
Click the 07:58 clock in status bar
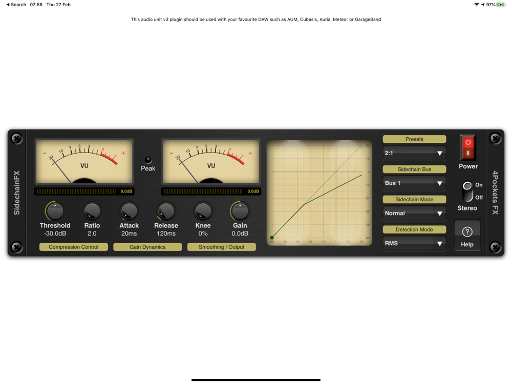coord(36,5)
